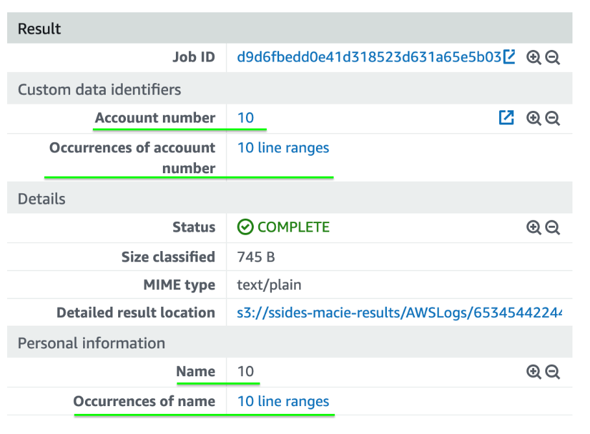Open Job ID externally via external-link icon
The width and height of the screenshot is (590, 434).
tap(510, 56)
